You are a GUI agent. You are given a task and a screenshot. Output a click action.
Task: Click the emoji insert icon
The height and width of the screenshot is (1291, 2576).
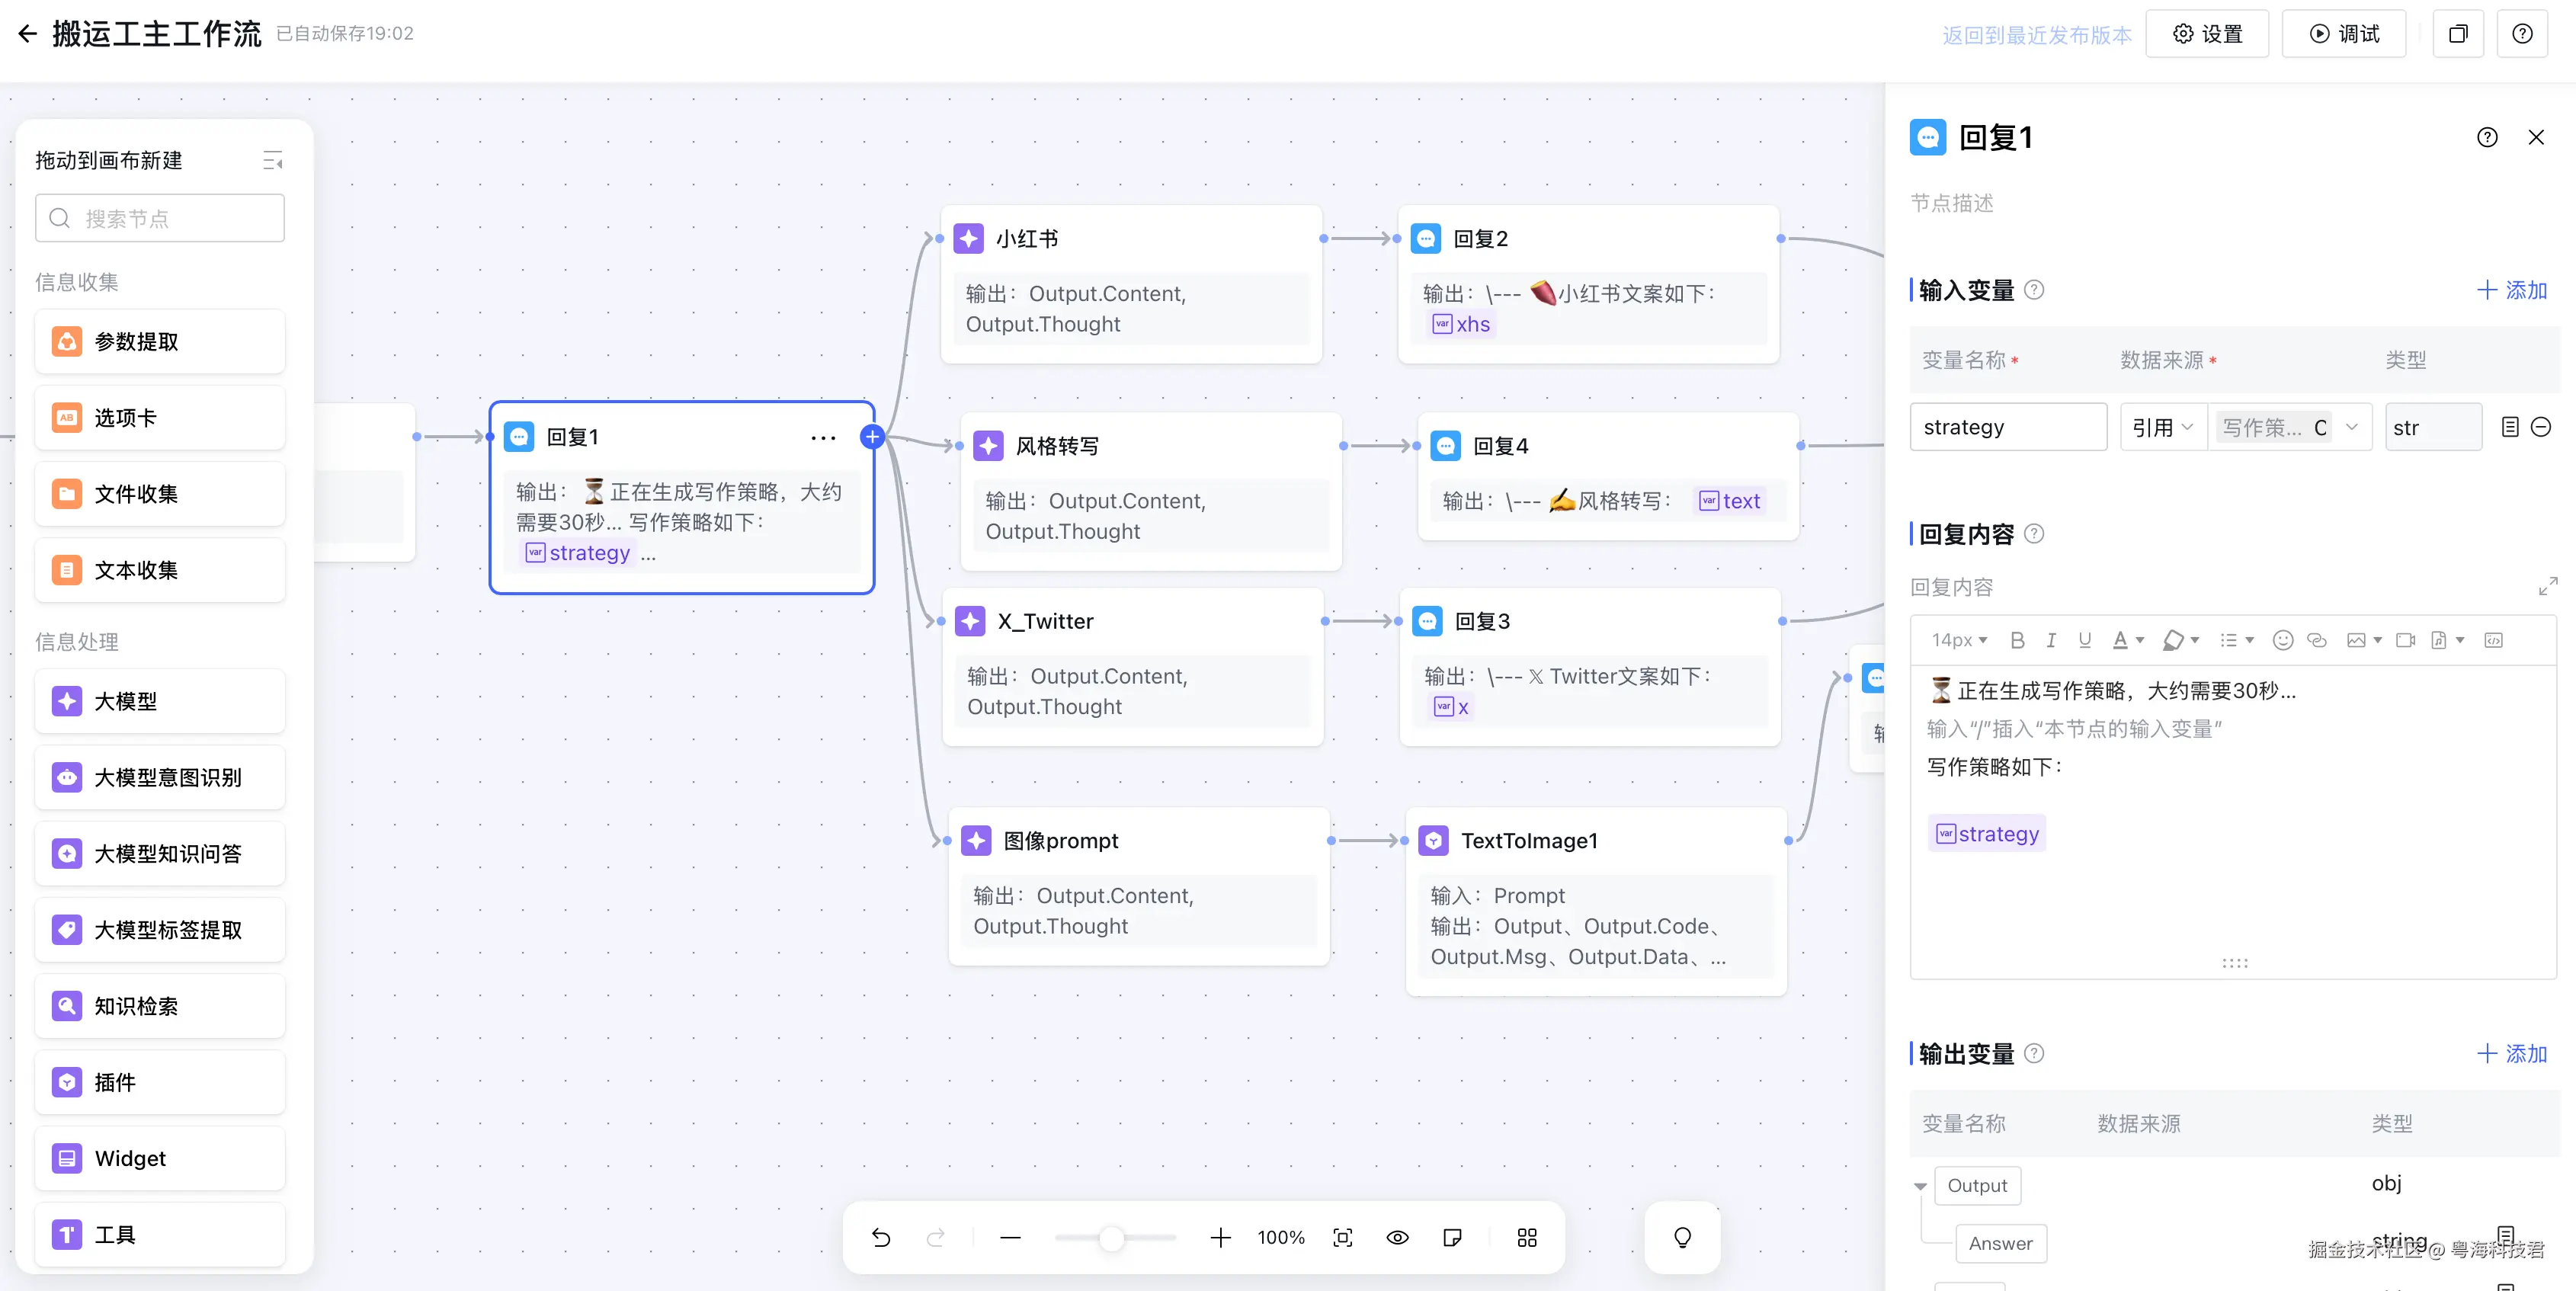pos(2282,641)
